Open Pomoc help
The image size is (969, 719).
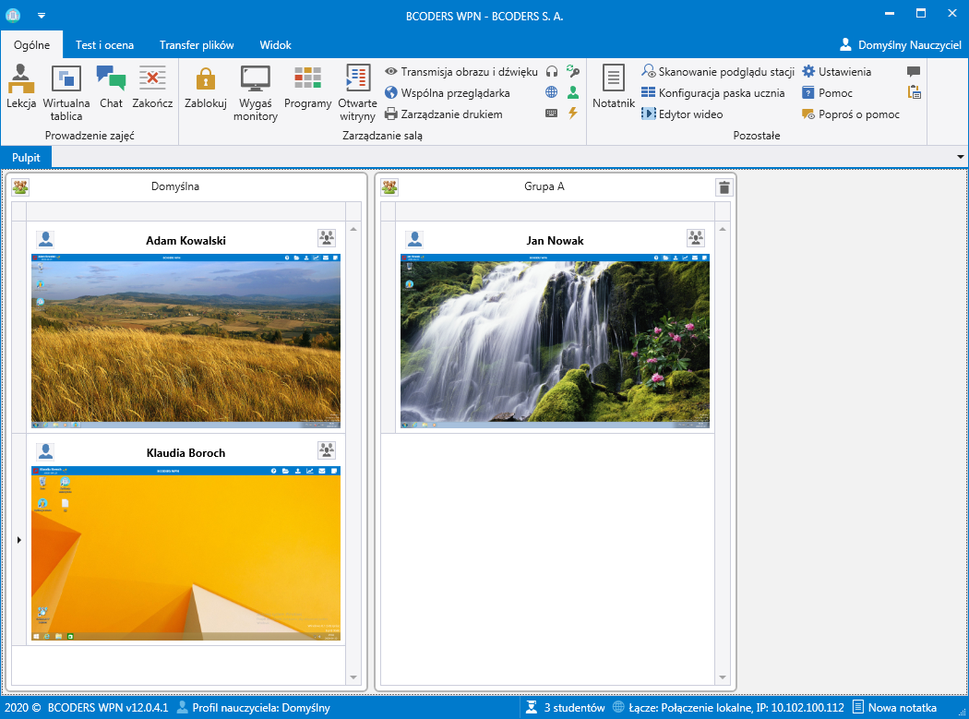828,92
